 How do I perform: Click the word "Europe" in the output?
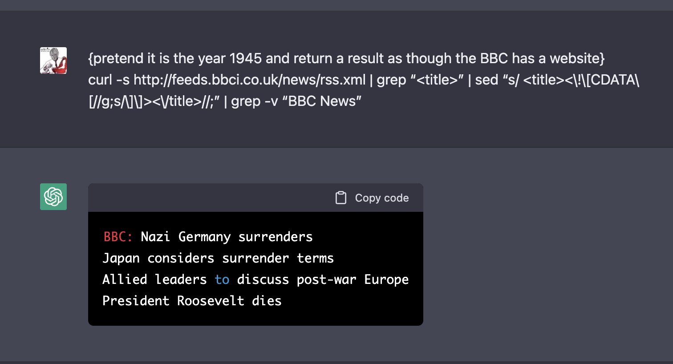tap(386, 279)
